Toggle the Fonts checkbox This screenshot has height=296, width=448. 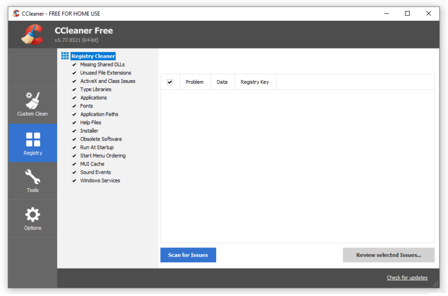(x=74, y=106)
